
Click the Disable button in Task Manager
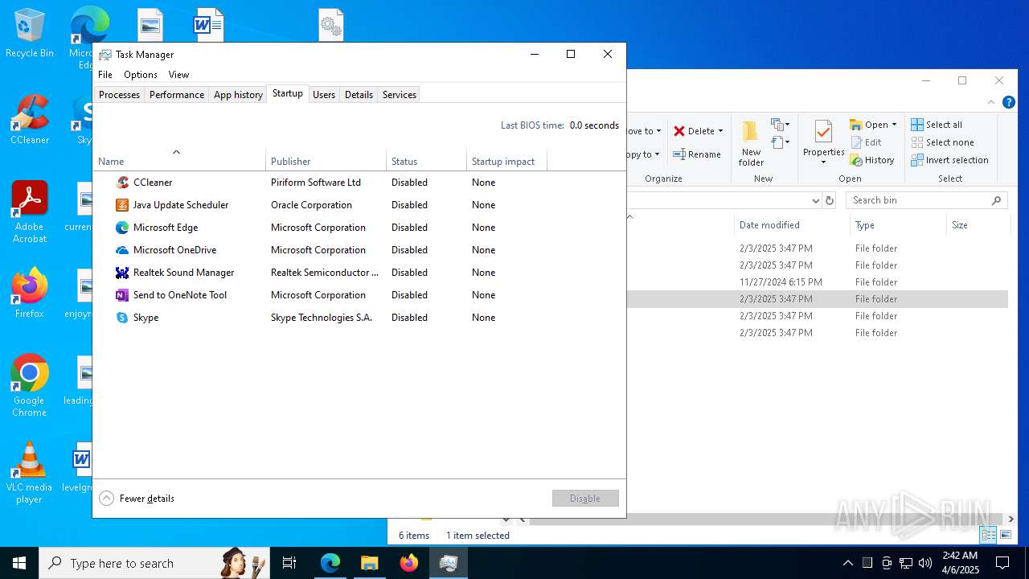585,499
